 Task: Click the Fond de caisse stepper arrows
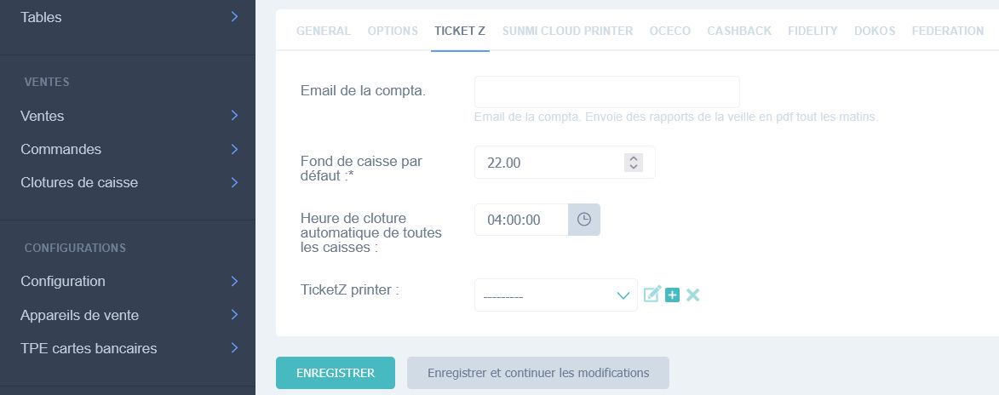pyautogui.click(x=633, y=163)
